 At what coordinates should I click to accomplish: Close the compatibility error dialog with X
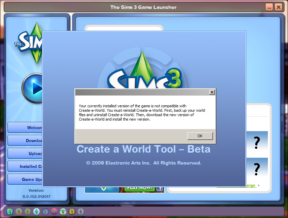point(212,92)
